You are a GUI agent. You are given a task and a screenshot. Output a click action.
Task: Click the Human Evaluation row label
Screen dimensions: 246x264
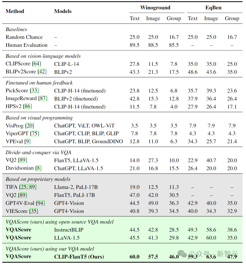pos(27,45)
